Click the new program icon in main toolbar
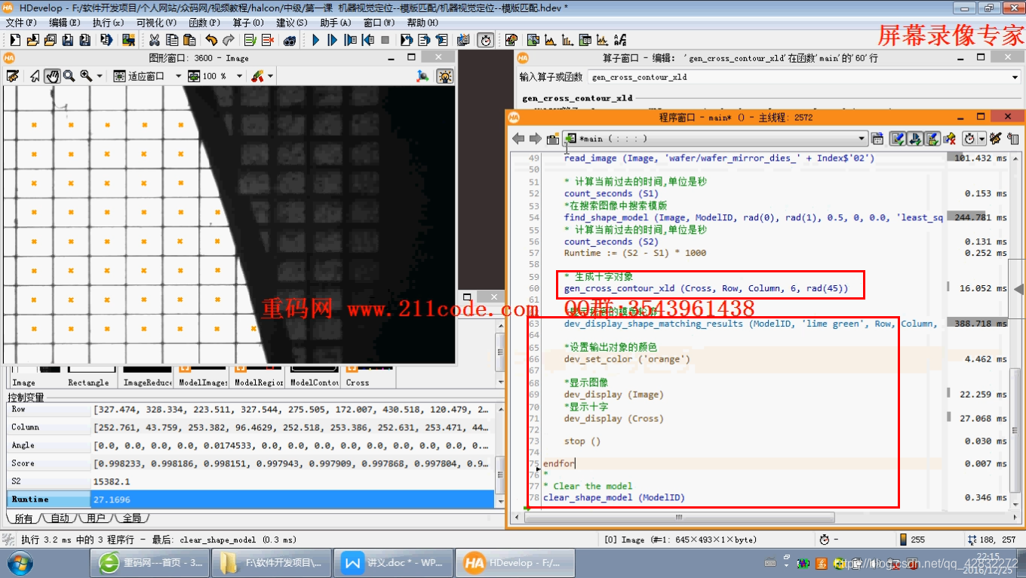The height and width of the screenshot is (578, 1026). click(x=14, y=40)
